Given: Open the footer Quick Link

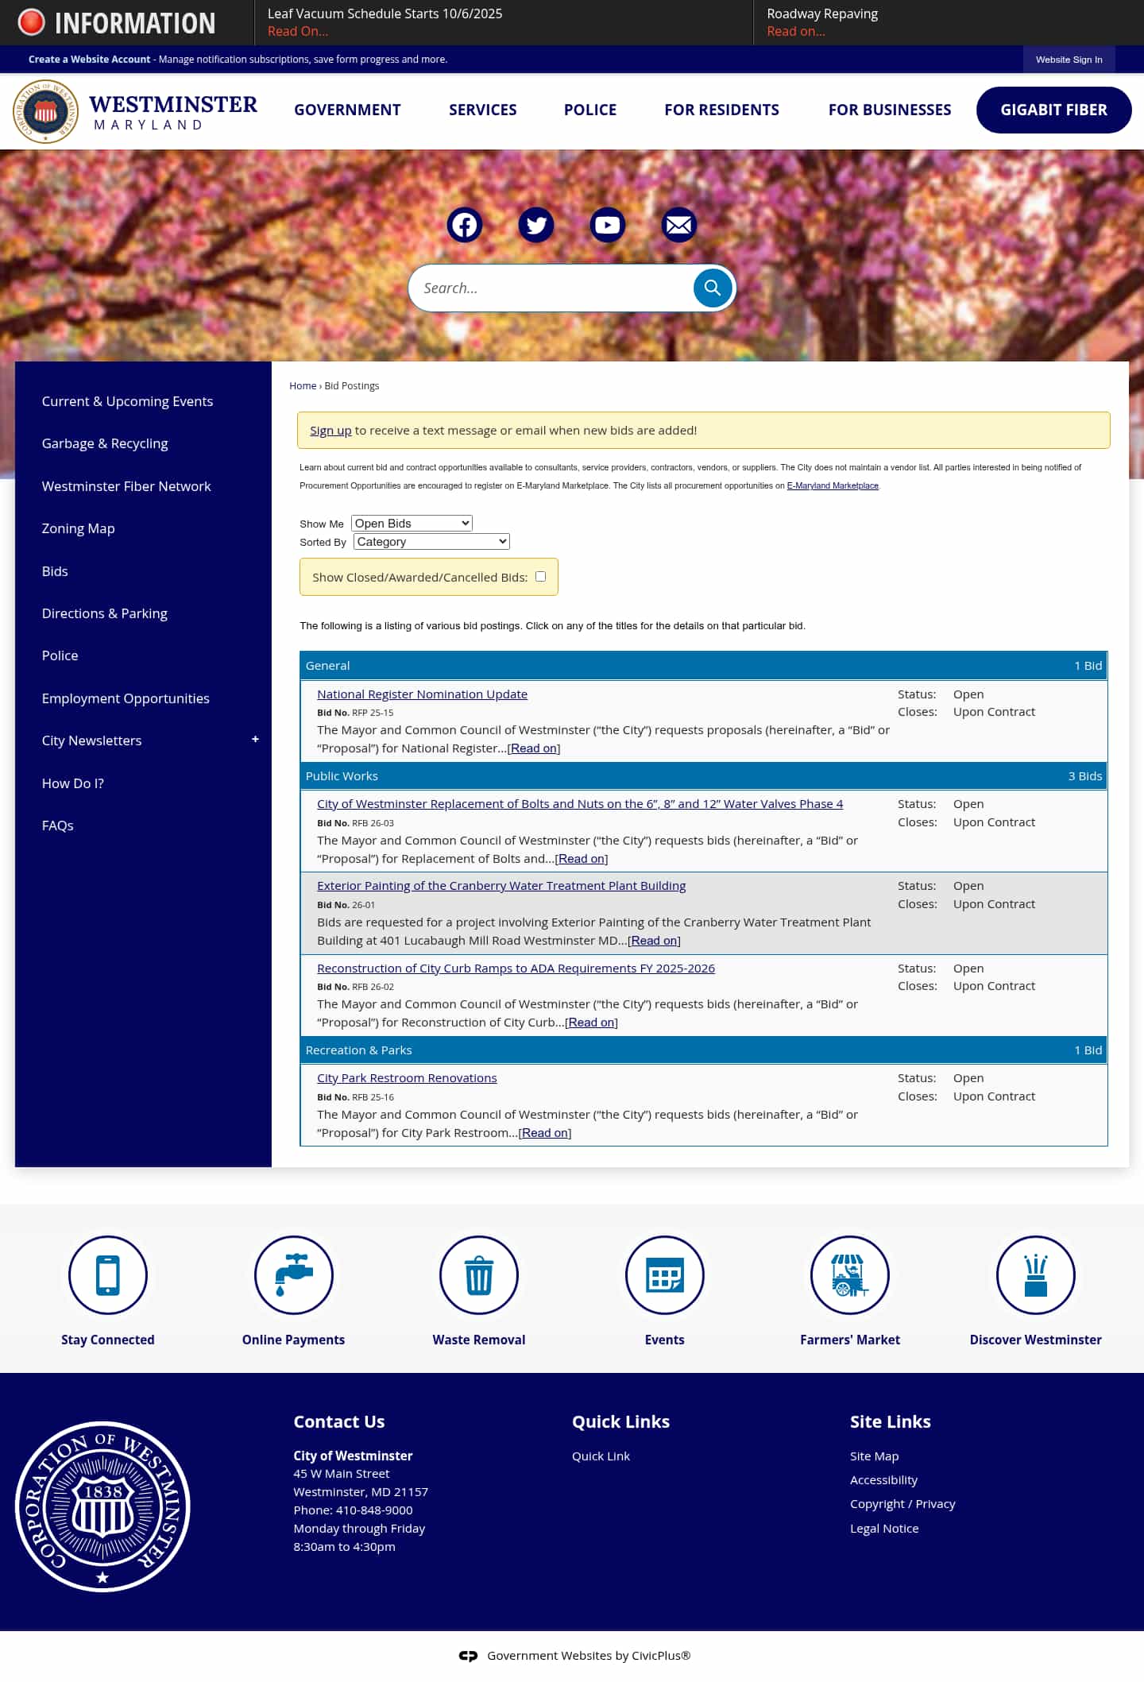Looking at the screenshot, I should 601,1456.
